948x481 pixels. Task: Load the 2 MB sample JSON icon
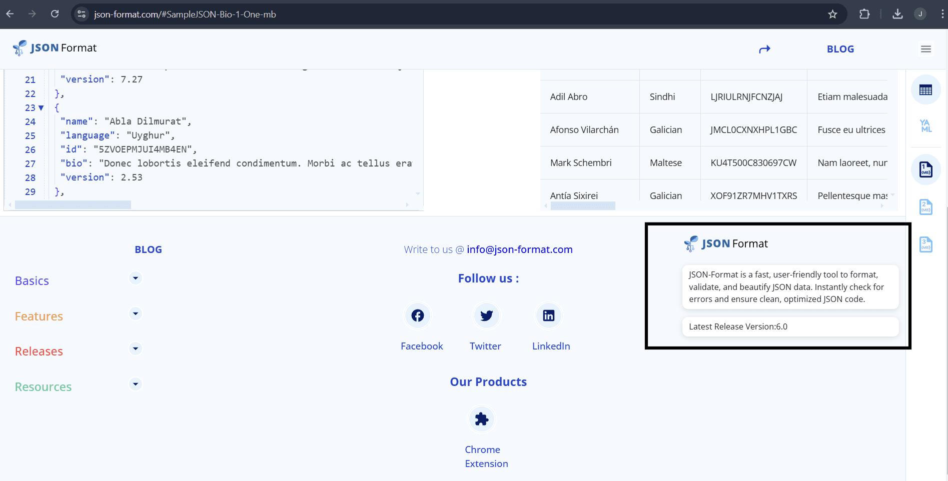[x=925, y=206]
